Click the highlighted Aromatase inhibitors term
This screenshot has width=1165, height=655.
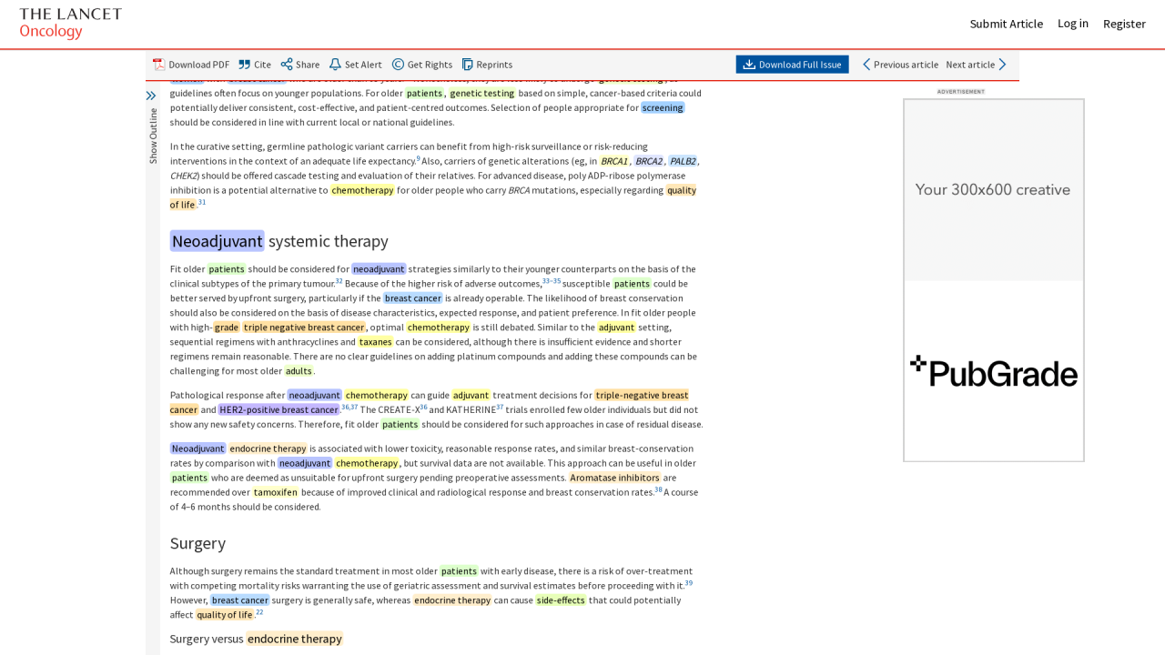(x=614, y=478)
